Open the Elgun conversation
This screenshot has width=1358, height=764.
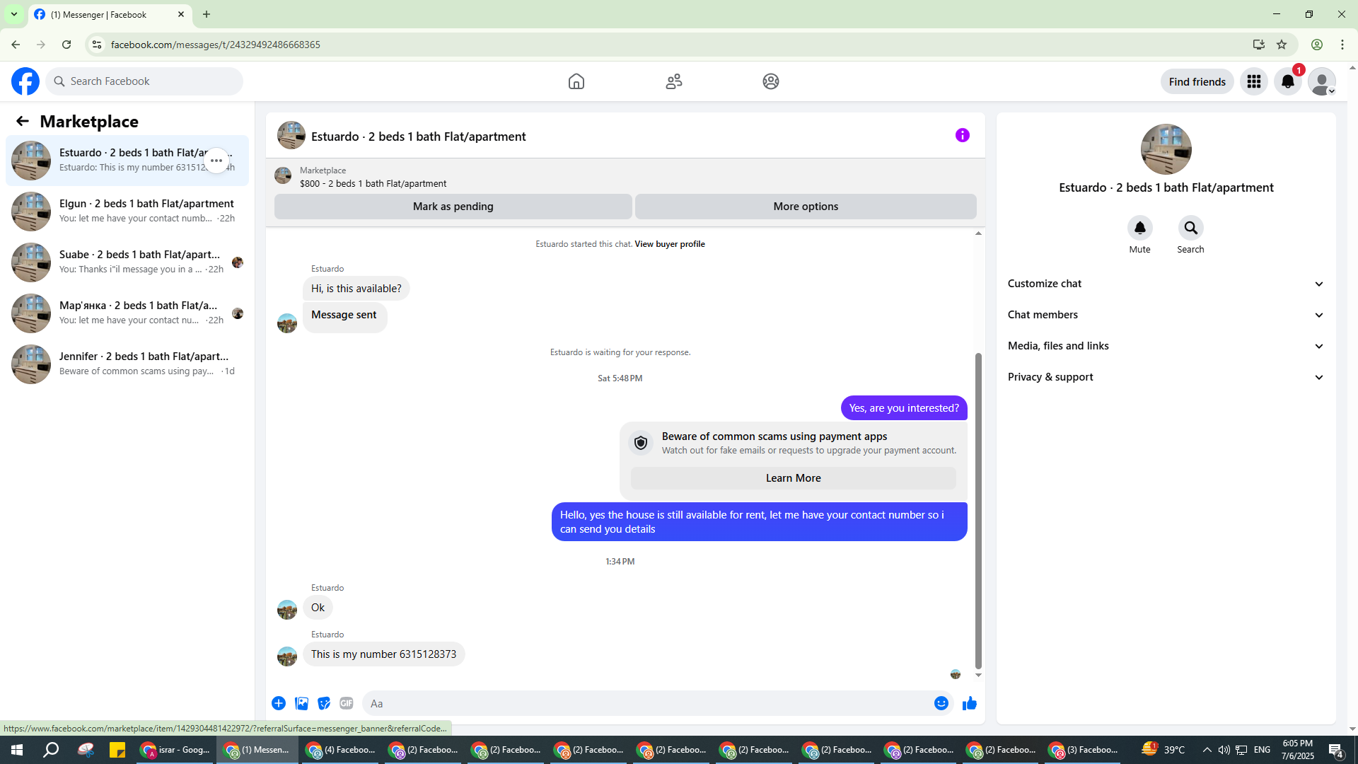pos(127,212)
